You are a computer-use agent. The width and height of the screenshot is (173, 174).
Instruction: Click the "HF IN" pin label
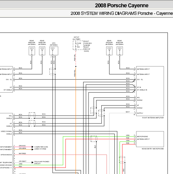(139, 87)
